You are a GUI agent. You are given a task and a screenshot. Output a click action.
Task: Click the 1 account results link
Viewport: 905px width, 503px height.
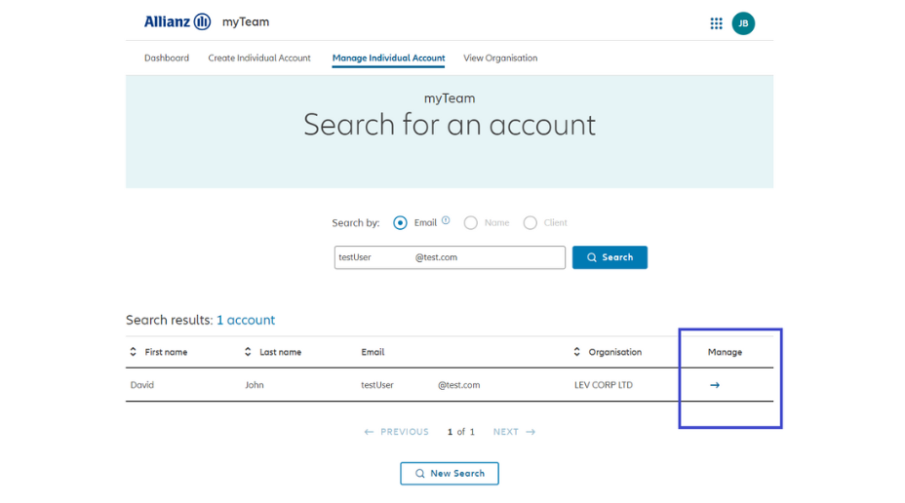[x=246, y=320]
